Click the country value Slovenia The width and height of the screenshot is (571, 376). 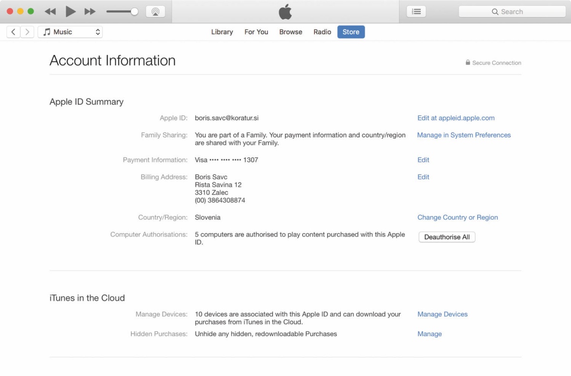tap(208, 217)
